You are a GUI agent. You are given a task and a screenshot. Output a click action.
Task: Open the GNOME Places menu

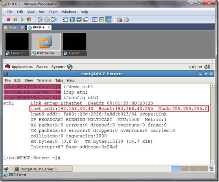coord(42,67)
